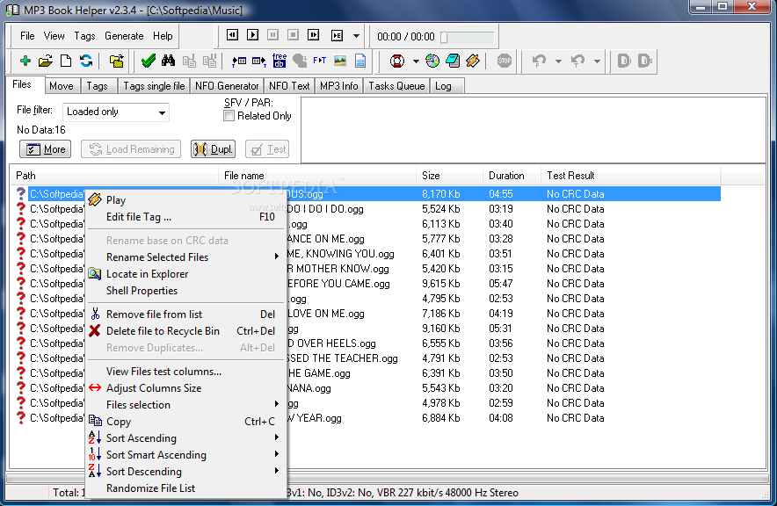Click the gray STOP sign icon
Screen dimensions: 777x506
[504, 61]
